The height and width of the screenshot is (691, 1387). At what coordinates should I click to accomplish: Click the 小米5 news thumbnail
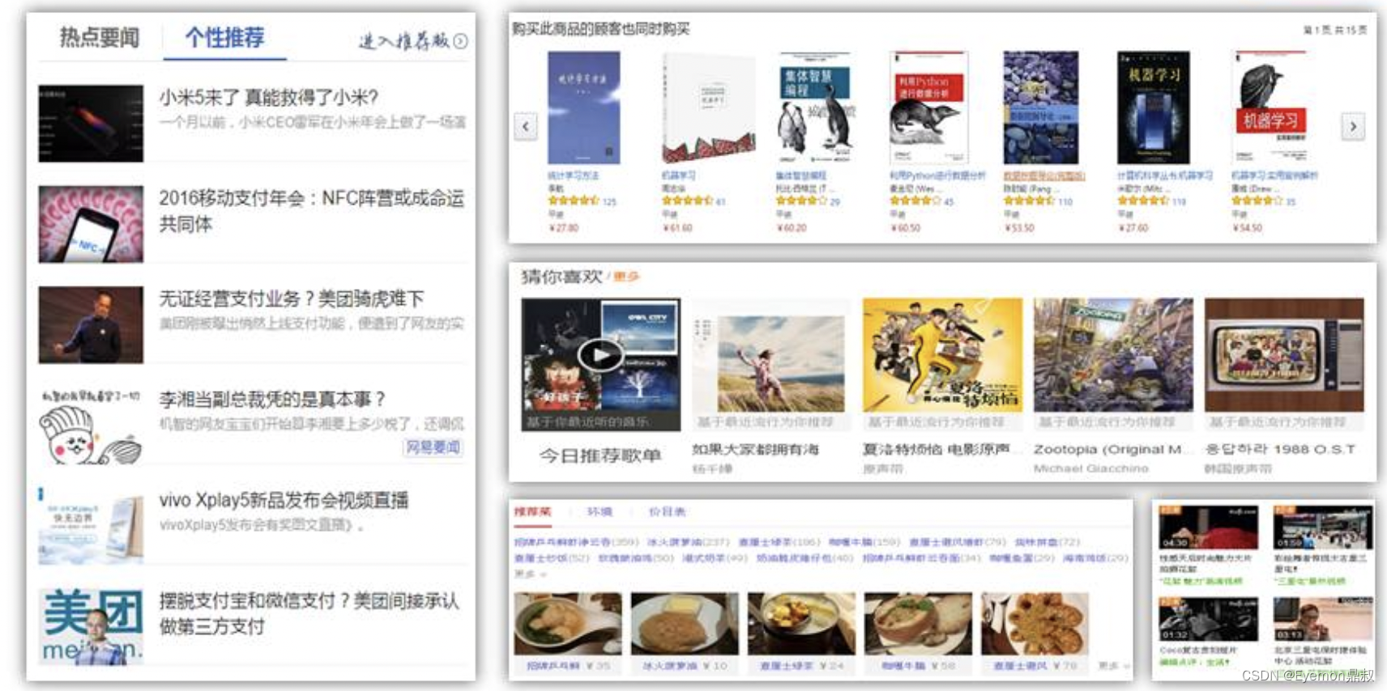(x=91, y=123)
